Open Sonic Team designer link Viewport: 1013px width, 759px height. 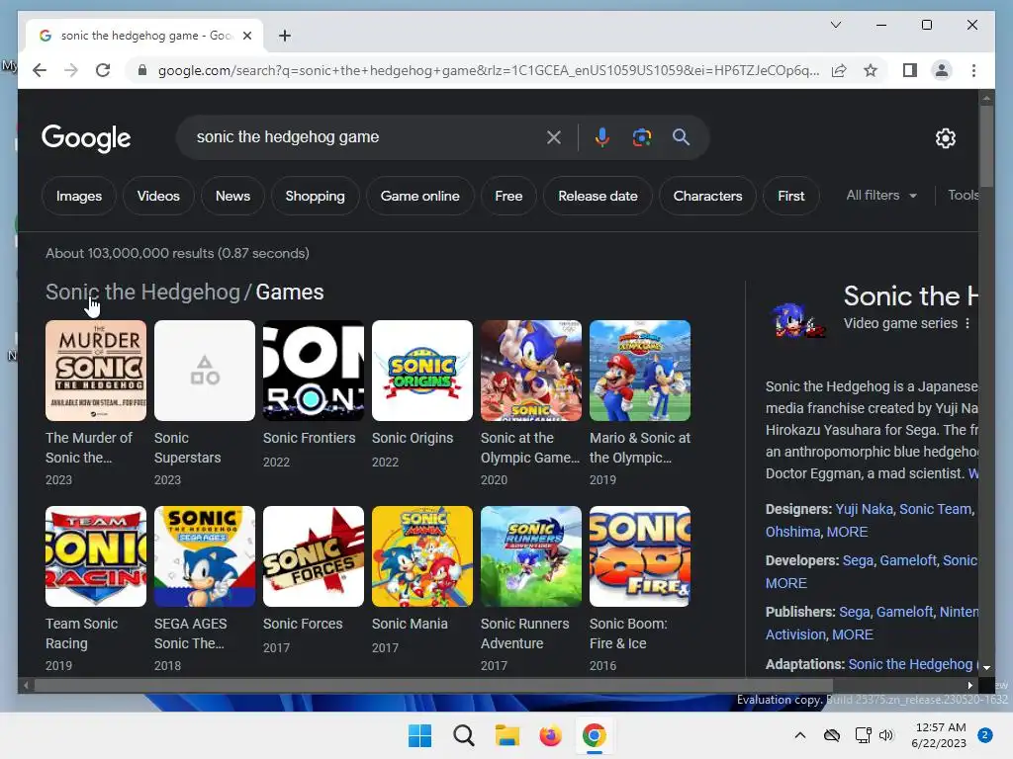click(935, 509)
